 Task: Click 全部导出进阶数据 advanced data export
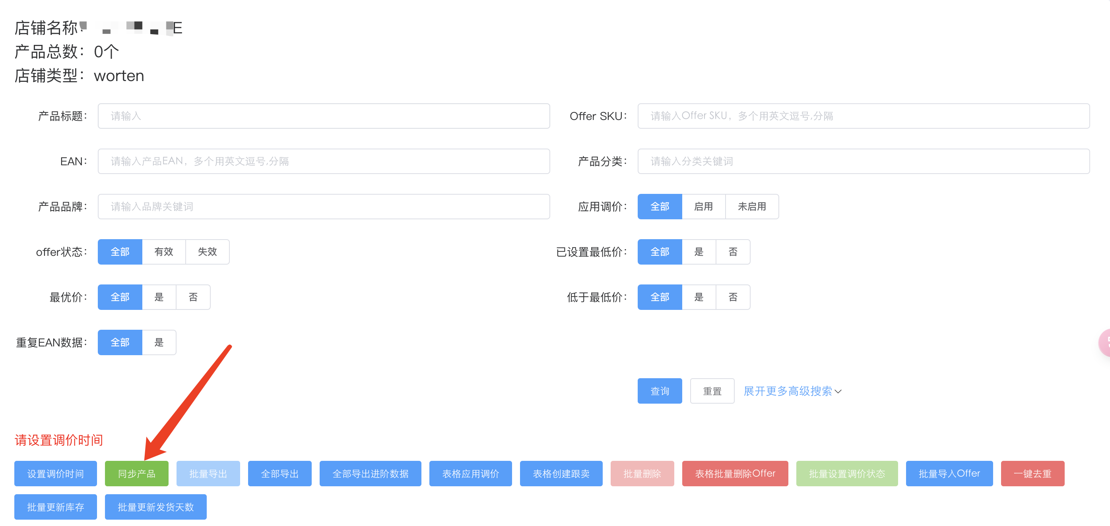370,473
